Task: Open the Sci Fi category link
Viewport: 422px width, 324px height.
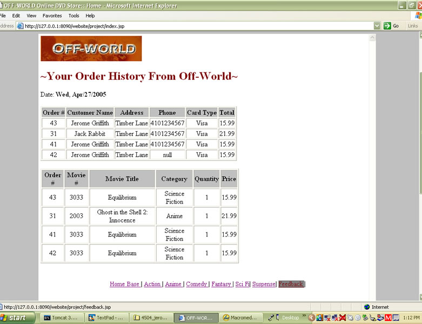Action: pyautogui.click(x=242, y=284)
